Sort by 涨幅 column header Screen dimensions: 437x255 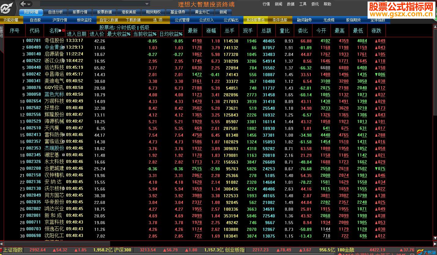[x=211, y=31]
